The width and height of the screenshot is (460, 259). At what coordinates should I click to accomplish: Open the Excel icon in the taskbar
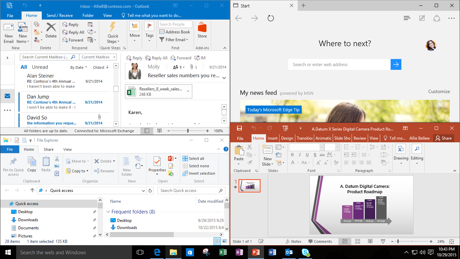pyautogui.click(x=223, y=252)
